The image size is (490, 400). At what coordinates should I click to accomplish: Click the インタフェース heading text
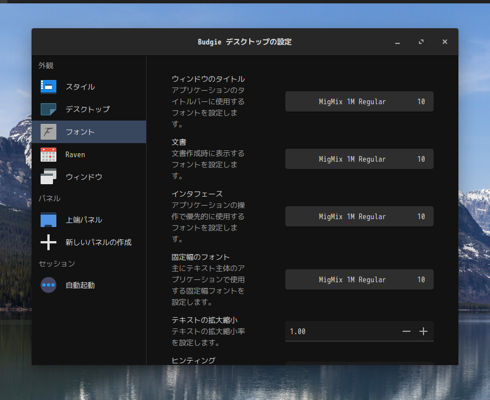197,194
